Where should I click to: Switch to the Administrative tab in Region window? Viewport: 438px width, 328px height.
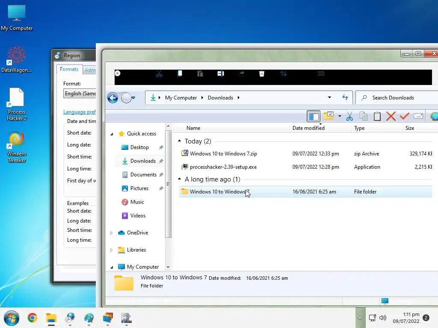point(90,70)
